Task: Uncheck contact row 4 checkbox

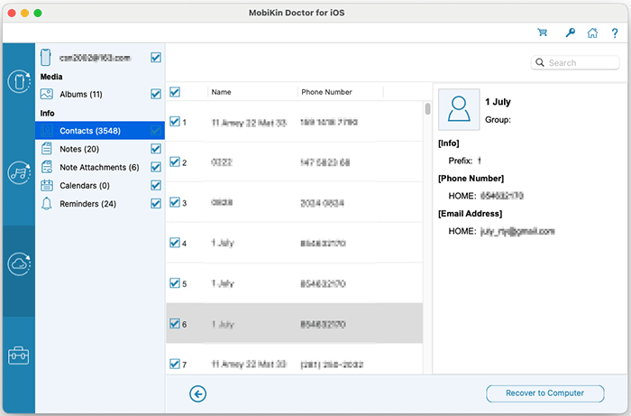Action: (x=175, y=243)
